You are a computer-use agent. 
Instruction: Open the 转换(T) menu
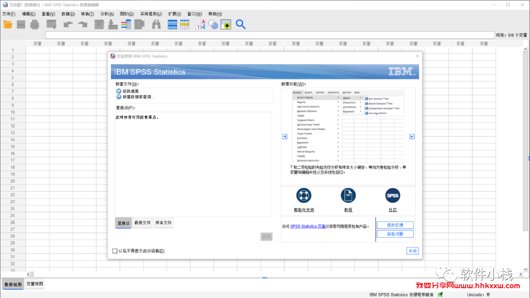click(87, 14)
